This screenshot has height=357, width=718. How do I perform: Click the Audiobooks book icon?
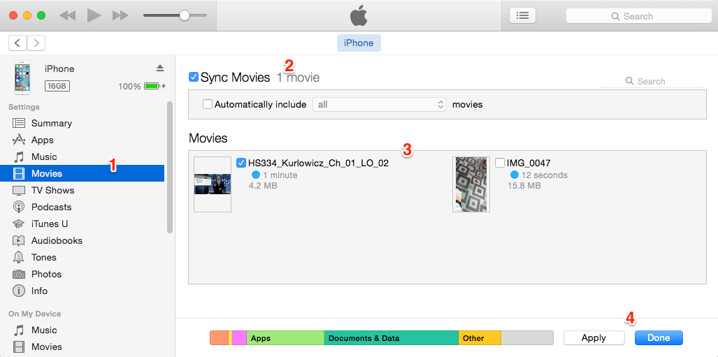coord(19,241)
